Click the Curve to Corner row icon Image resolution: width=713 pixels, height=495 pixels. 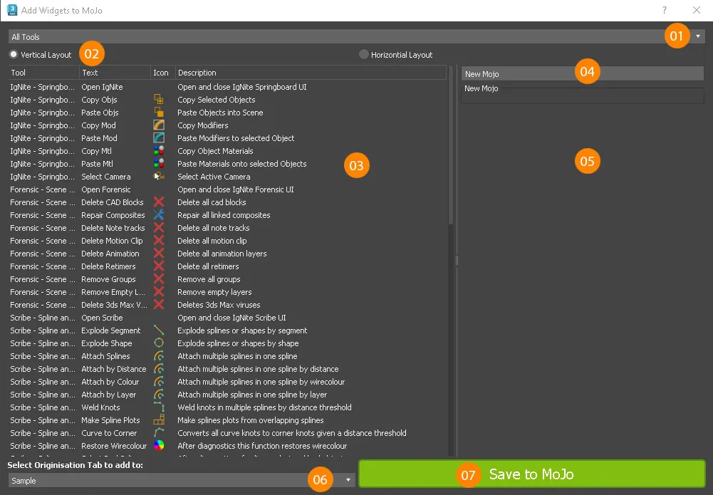[x=159, y=433]
